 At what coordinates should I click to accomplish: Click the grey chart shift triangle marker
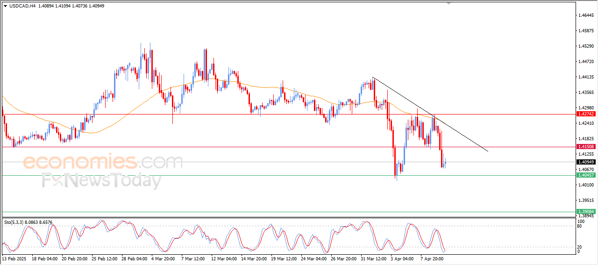(449, 3)
